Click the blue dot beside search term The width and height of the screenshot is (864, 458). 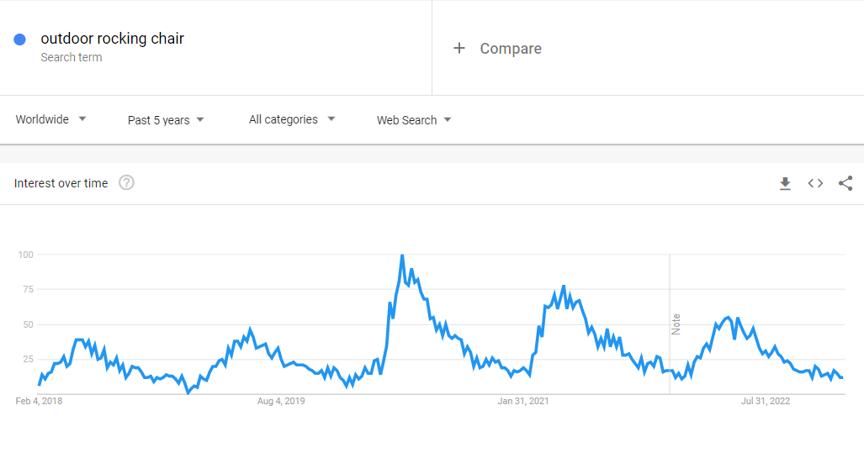coord(20,39)
